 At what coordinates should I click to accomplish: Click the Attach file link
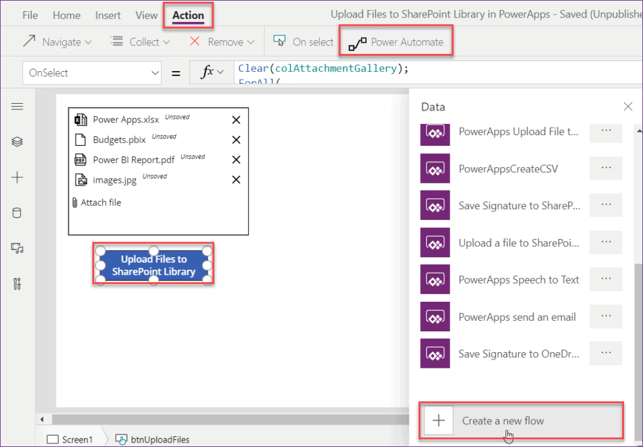click(102, 202)
